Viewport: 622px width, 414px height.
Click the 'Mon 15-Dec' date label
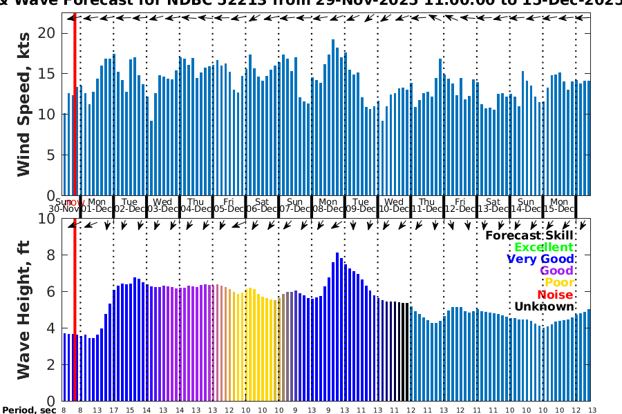[558, 205]
